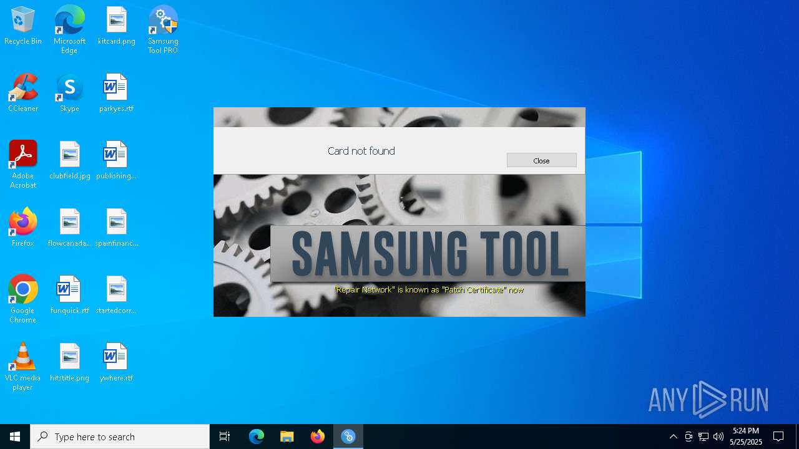Select Samsung Tool PRO desktop shortcut

click(x=163, y=30)
